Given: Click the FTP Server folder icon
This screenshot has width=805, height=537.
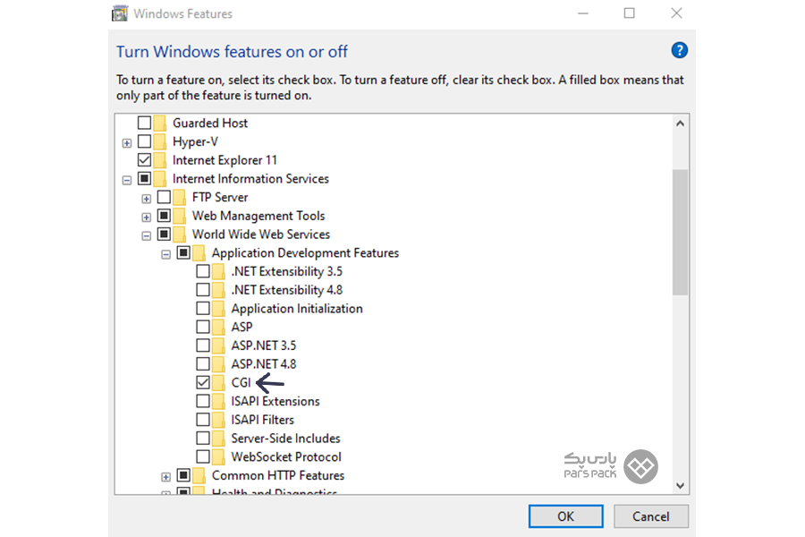Looking at the screenshot, I should (179, 197).
